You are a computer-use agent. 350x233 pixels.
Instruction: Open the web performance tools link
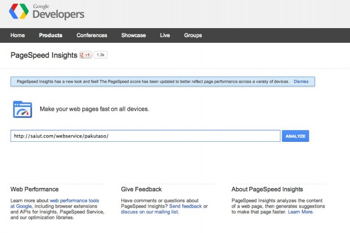tap(75, 200)
